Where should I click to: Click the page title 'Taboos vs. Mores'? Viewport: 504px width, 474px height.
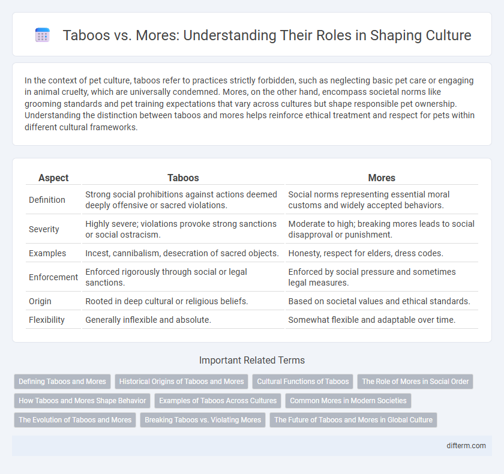click(x=267, y=35)
